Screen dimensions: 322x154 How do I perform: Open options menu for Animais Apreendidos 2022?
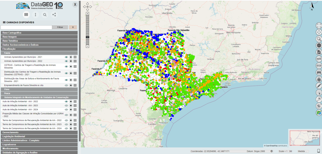75,61
